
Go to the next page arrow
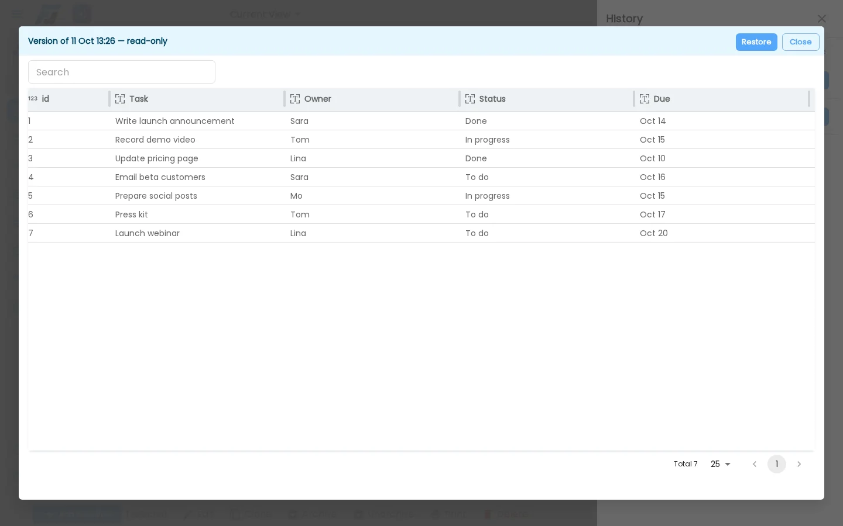799,464
